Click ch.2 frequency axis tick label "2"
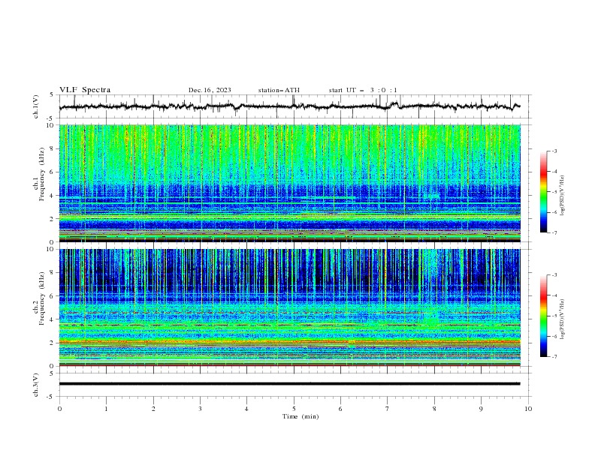Image resolution: width=595 pixels, height=459 pixels. pos(52,343)
